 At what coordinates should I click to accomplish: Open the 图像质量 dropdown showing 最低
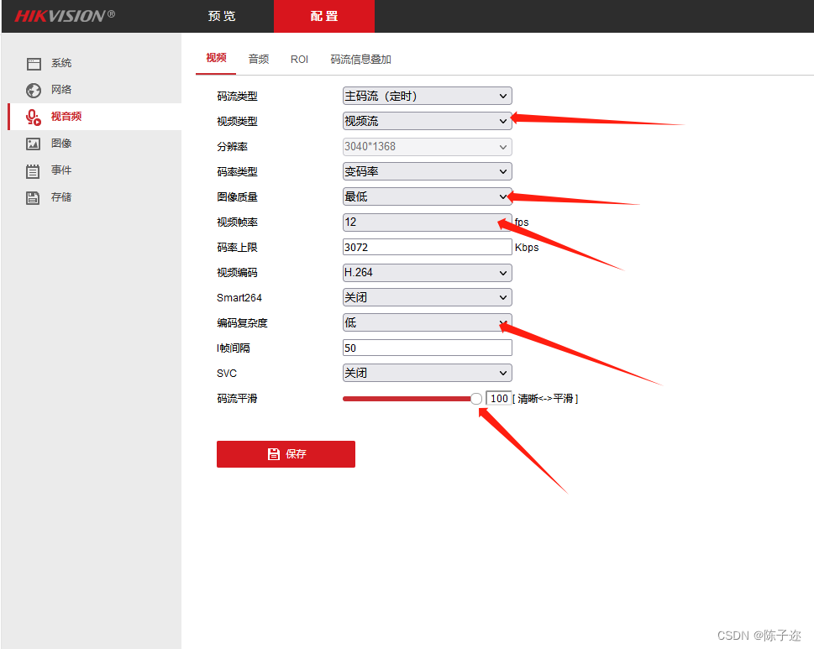coord(428,196)
